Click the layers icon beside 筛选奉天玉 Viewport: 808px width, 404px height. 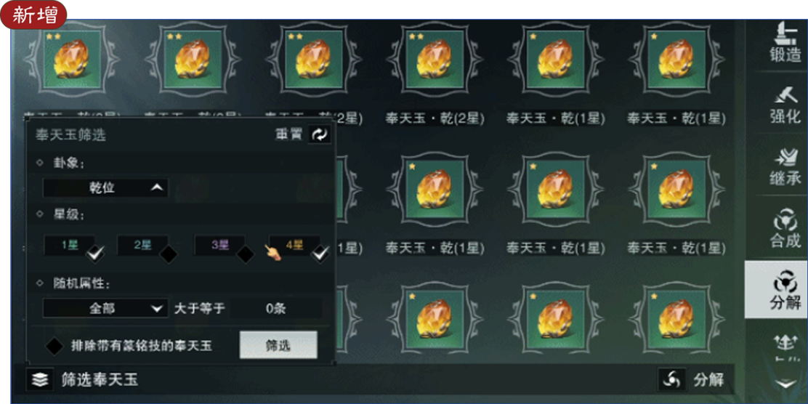click(x=40, y=380)
